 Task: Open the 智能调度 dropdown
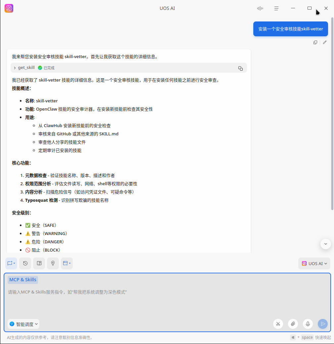point(23,324)
